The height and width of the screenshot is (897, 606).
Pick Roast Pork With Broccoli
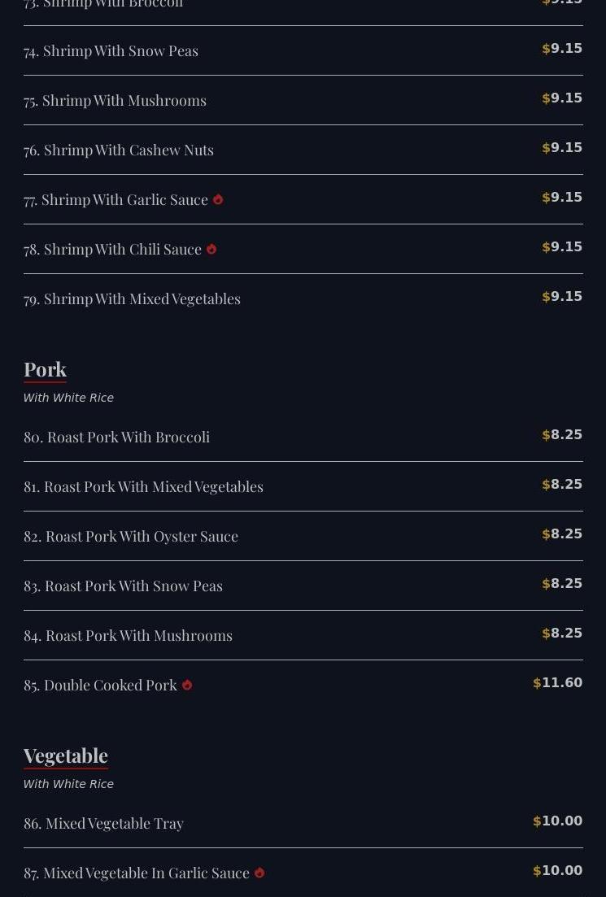pos(116,437)
